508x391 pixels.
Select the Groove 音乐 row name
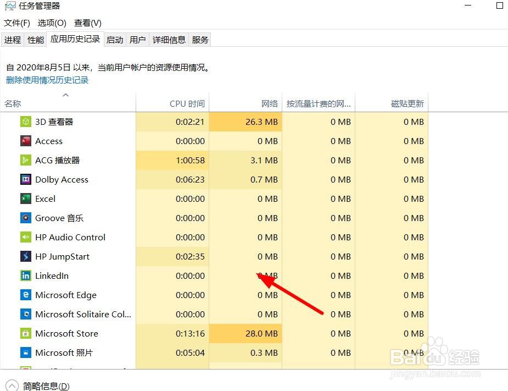point(59,218)
